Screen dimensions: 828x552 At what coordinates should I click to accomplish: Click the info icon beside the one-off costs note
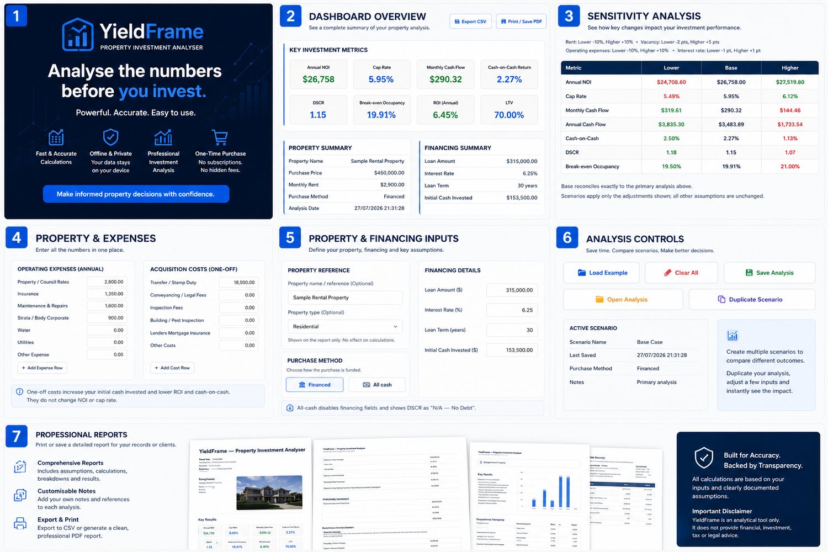click(19, 392)
